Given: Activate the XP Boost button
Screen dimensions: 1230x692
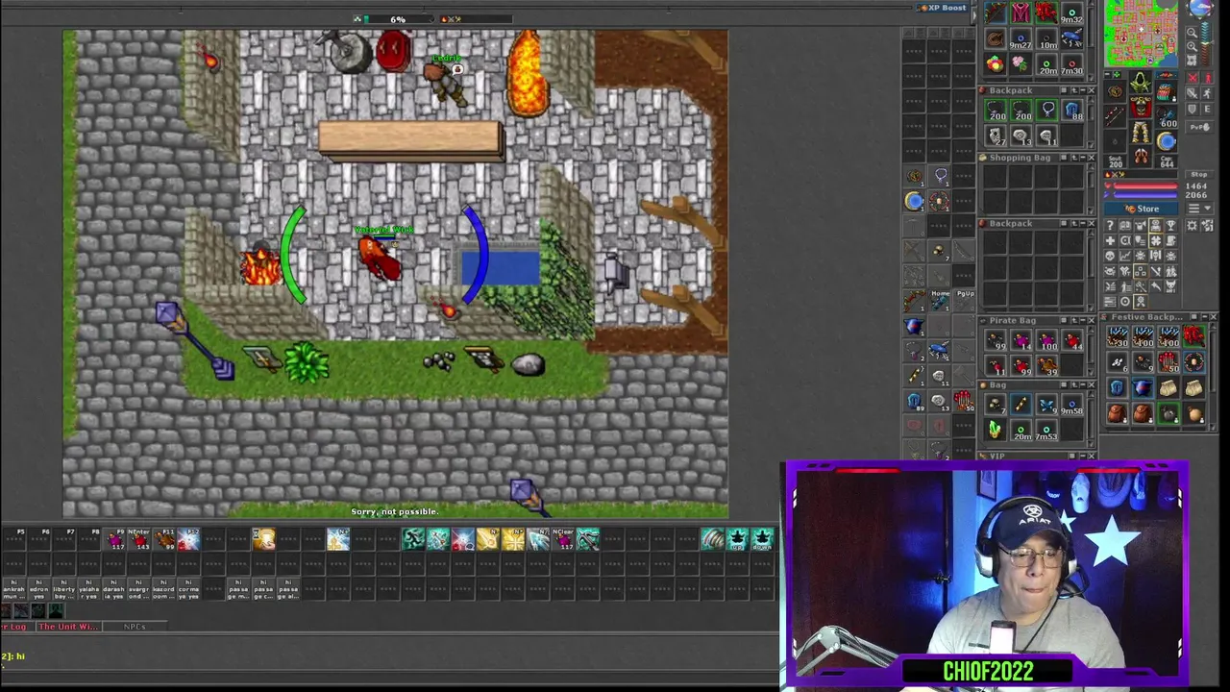Looking at the screenshot, I should point(943,8).
